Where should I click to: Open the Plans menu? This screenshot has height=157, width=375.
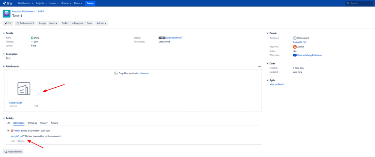click(x=78, y=3)
